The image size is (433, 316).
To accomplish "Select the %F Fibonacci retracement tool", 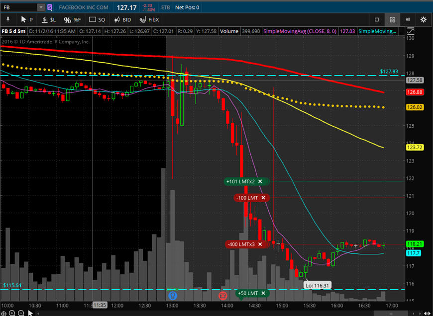I will [72, 19].
